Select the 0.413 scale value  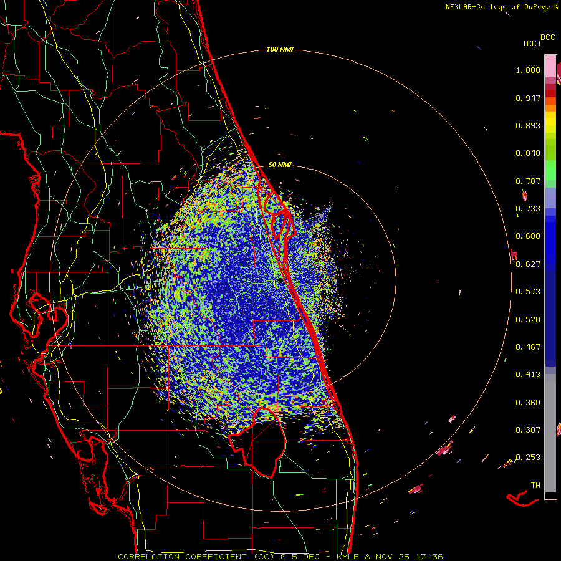528,375
